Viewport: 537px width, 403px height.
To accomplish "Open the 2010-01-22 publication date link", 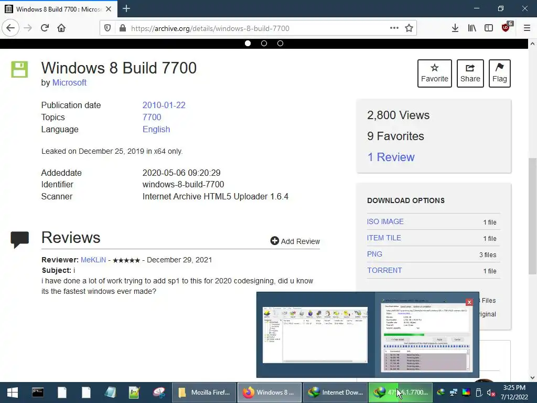I will [x=164, y=105].
